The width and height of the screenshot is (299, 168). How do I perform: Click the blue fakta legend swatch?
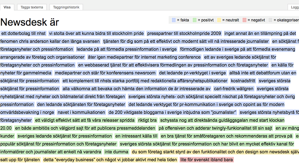tap(174, 20)
